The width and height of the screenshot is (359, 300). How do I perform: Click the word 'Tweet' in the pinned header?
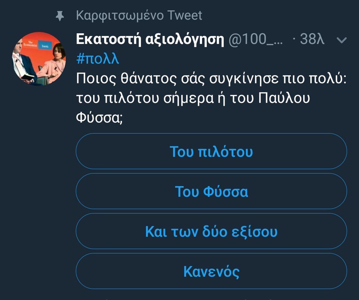pyautogui.click(x=184, y=16)
